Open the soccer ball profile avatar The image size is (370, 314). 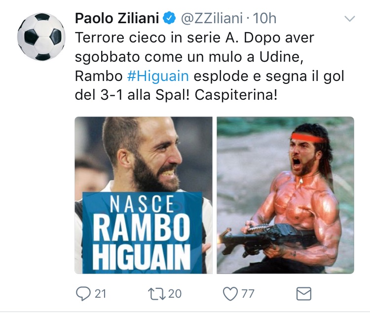pyautogui.click(x=41, y=37)
